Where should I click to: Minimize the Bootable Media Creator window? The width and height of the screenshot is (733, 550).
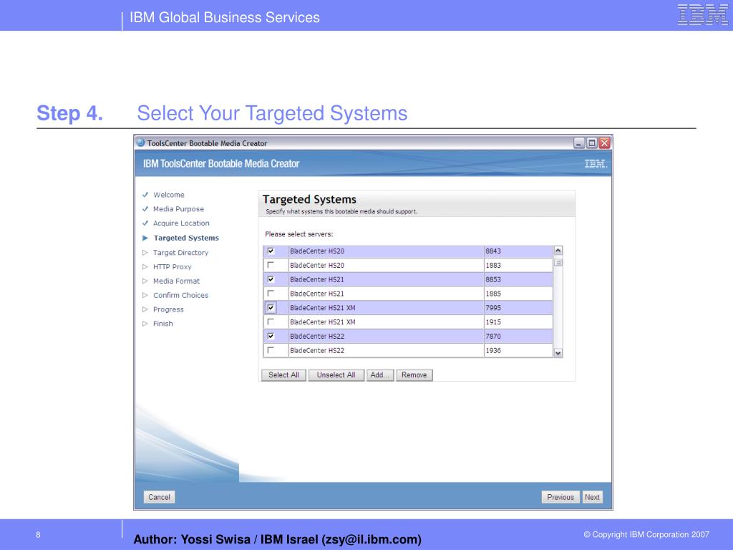pos(579,143)
